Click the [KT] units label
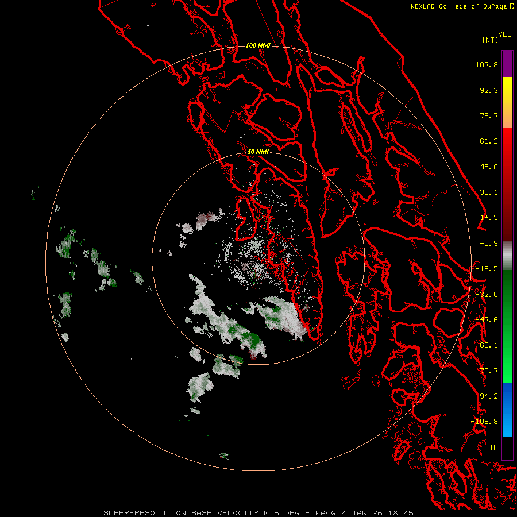The height and width of the screenshot is (517, 517). 490,40
